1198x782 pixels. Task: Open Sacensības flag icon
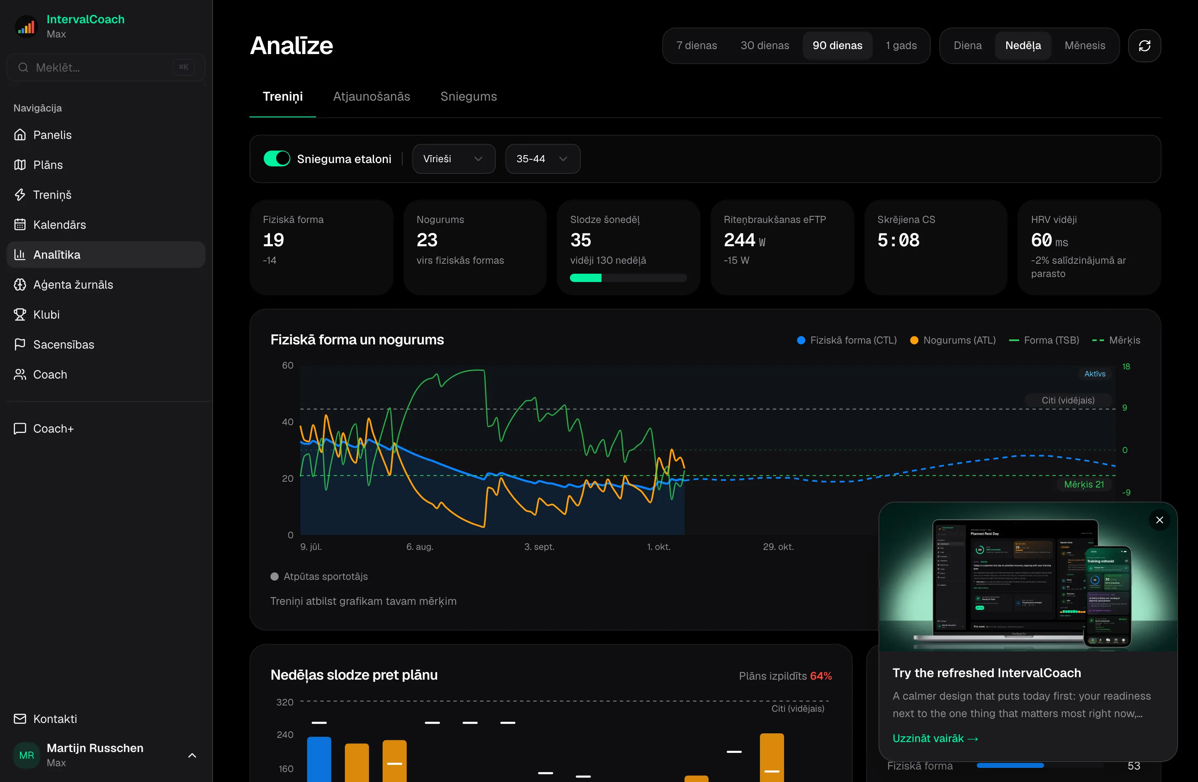[x=20, y=344]
